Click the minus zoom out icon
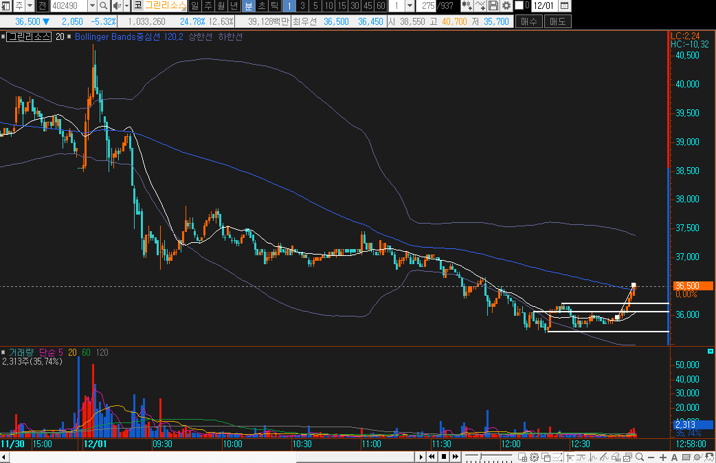Screen dimensions: 716x463 (651, 457)
